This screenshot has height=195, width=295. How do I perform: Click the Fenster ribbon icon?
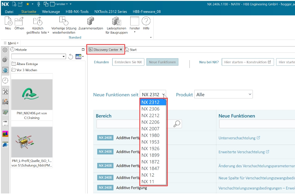click(134, 21)
